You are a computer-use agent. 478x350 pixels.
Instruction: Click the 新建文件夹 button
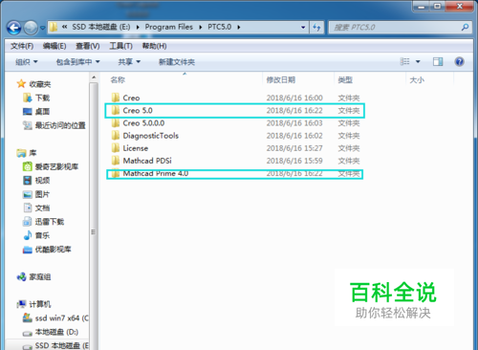[177, 62]
